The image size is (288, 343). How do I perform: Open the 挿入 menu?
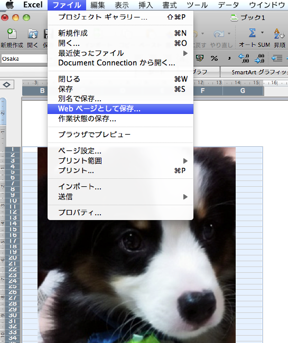pyautogui.click(x=146, y=5)
